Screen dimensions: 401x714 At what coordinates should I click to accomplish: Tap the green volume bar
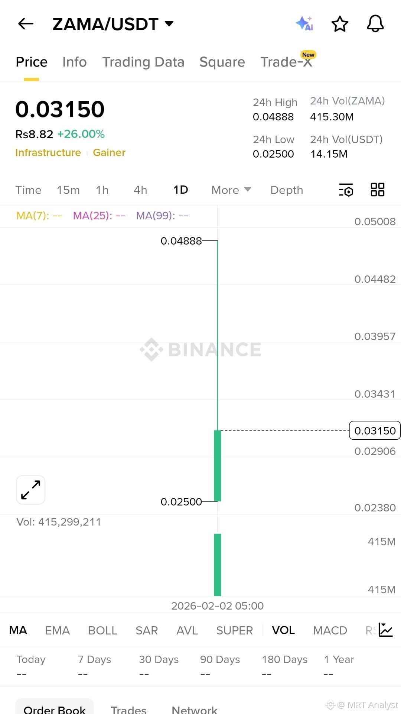[218, 565]
